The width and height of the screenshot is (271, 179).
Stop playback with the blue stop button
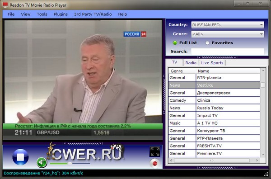[x=20, y=157]
